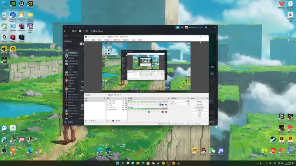The image size is (296, 166).
Task: Open OBS Settings button in controls
Action: (x=199, y=113)
